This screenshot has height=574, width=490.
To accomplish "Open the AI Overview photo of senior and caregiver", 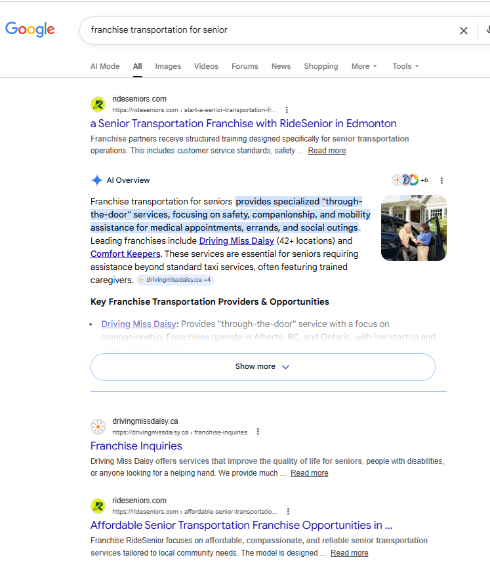I will 414,227.
